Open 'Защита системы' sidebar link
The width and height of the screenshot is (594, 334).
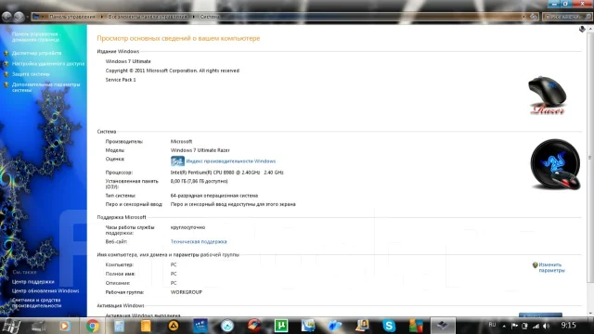pyautogui.click(x=31, y=74)
